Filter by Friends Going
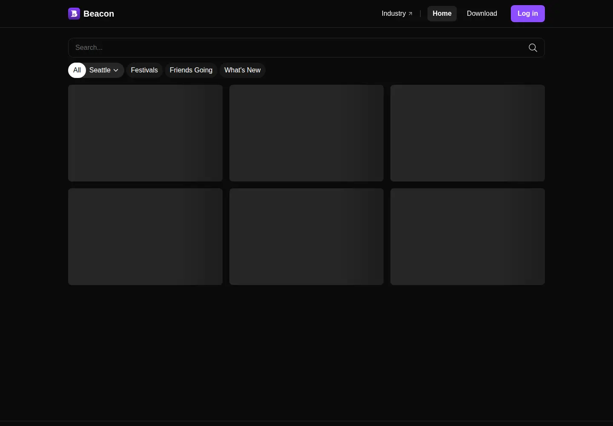 [191, 70]
